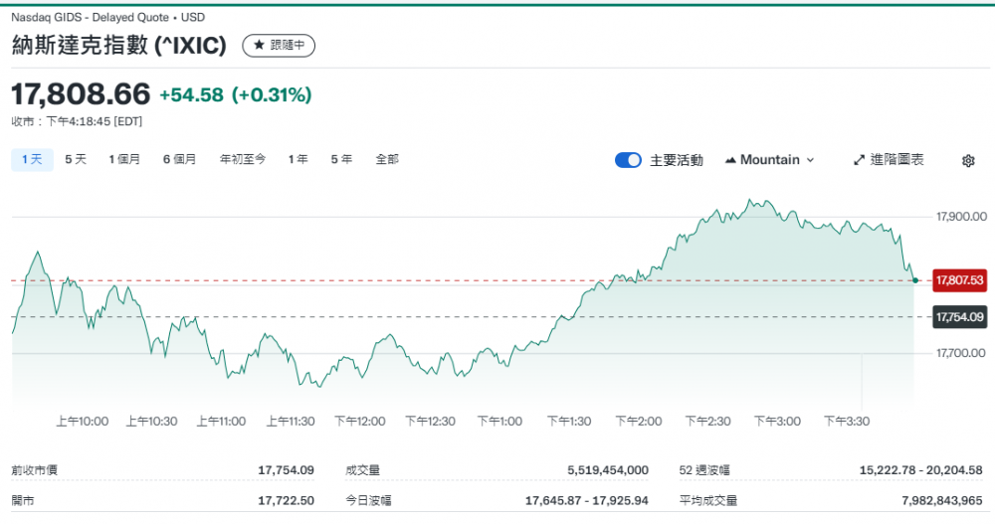Click the star icon in the 跟隨中 button
This screenshot has height=524, width=995.
pyautogui.click(x=259, y=46)
